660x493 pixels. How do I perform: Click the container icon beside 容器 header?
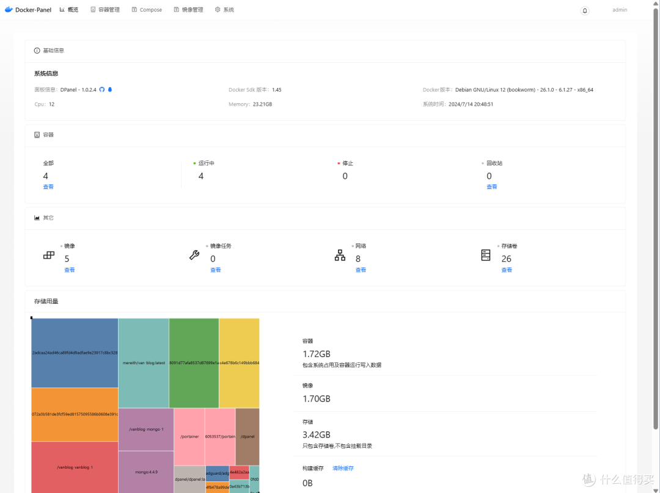(x=37, y=134)
